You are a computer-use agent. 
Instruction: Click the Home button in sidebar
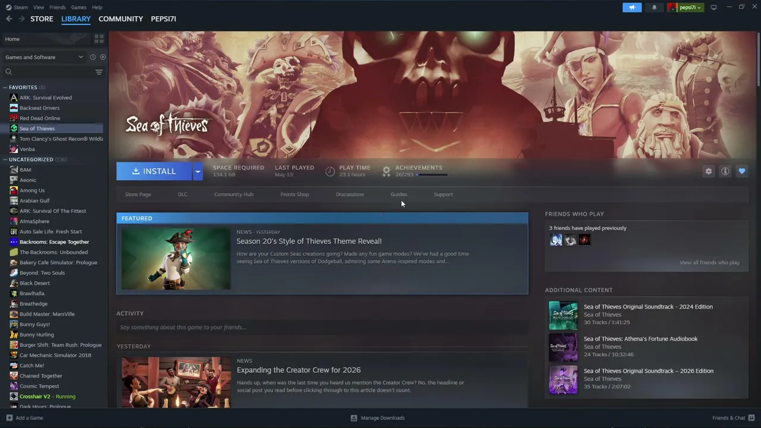coord(46,39)
